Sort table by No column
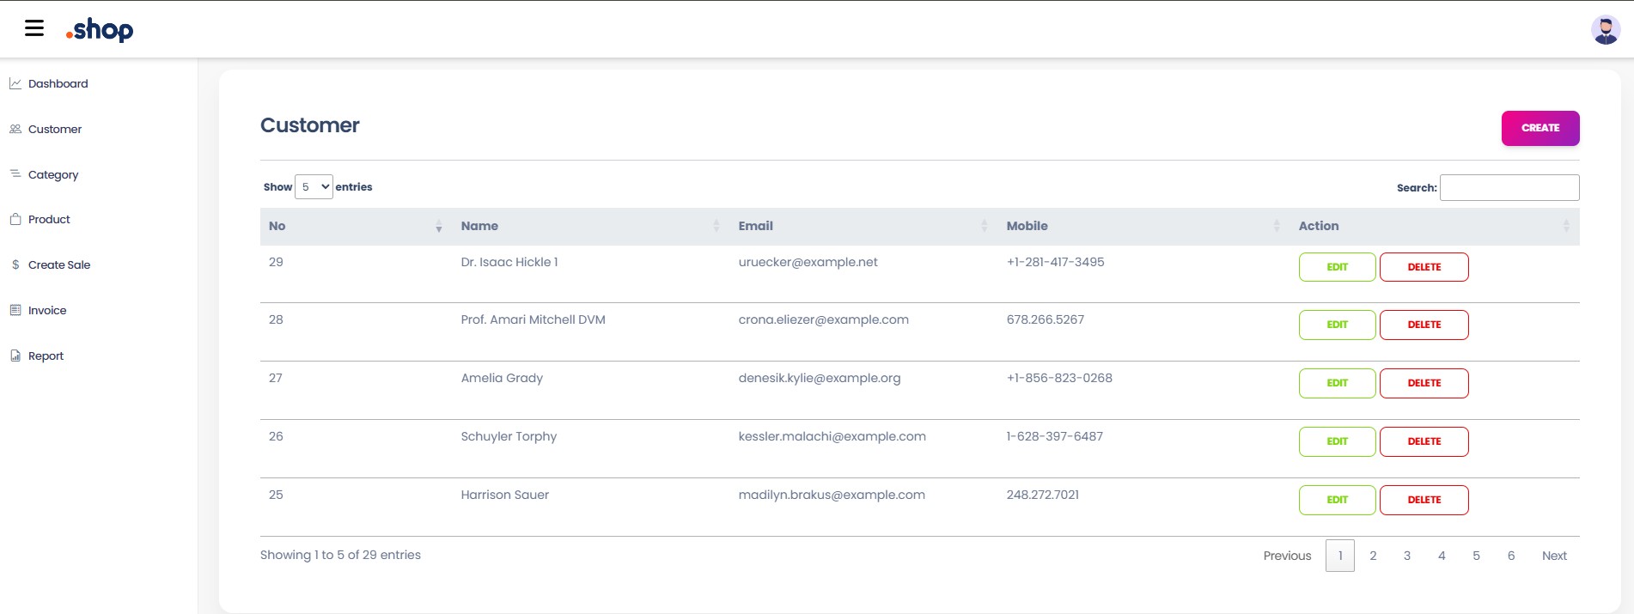The height and width of the screenshot is (614, 1634). pos(354,226)
